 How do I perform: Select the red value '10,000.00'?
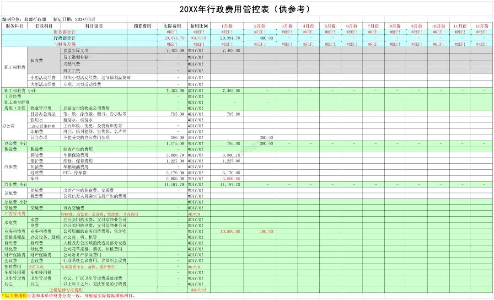tap(230, 231)
